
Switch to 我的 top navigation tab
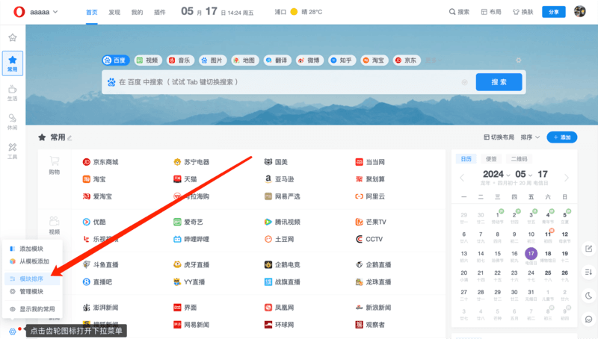point(137,12)
